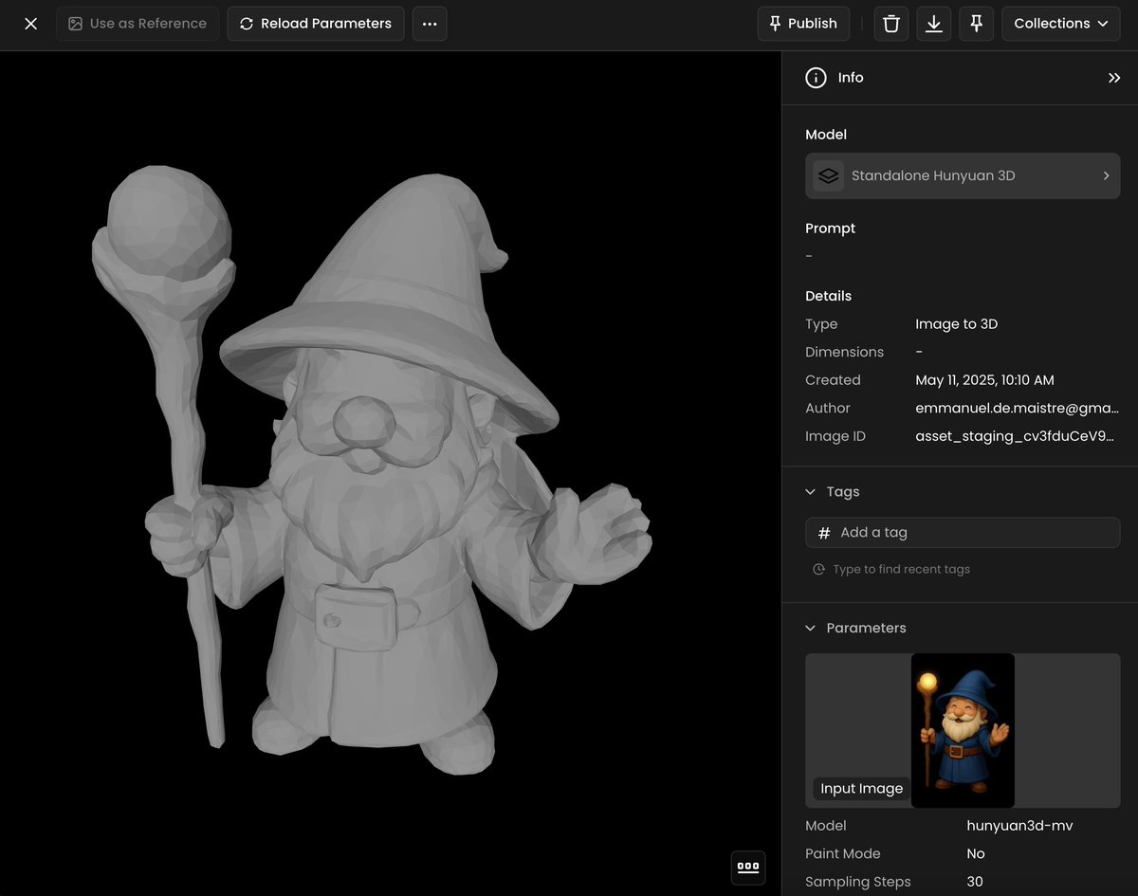Click the Use as Reference button

[x=138, y=24]
